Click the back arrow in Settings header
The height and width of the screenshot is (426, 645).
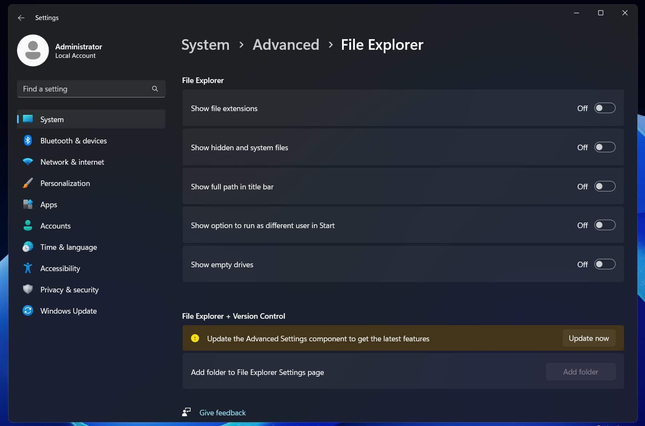tap(21, 18)
